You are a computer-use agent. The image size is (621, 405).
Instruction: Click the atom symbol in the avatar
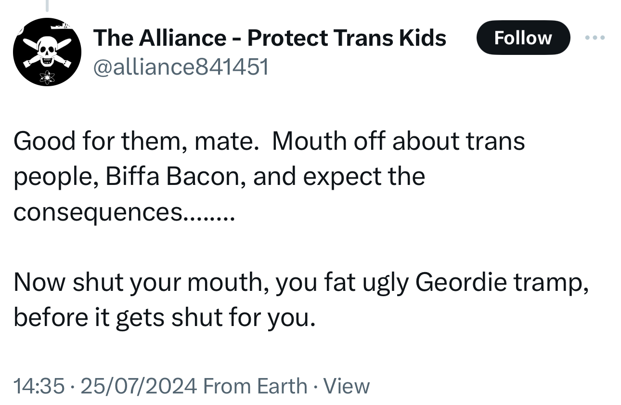47,76
